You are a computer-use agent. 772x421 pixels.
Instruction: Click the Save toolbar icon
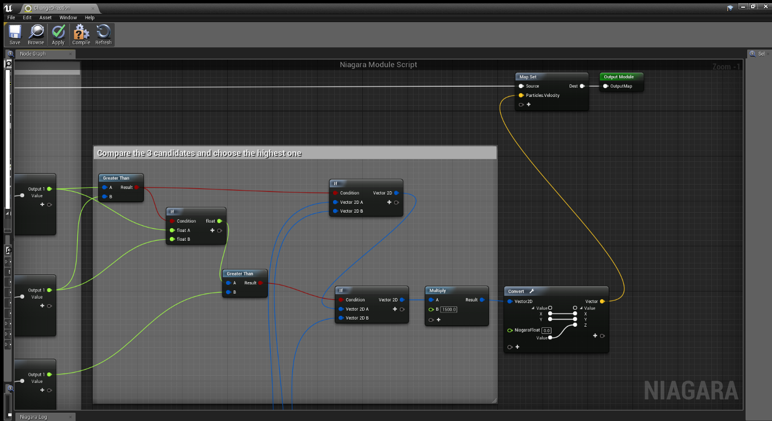tap(15, 35)
